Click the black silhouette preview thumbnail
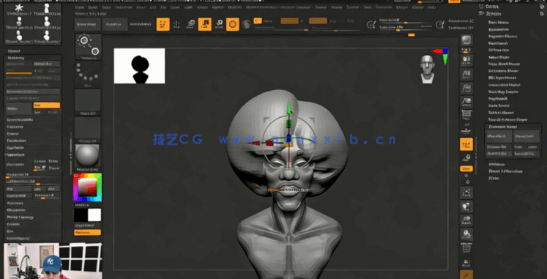The height and width of the screenshot is (279, 547). pyautogui.click(x=140, y=66)
